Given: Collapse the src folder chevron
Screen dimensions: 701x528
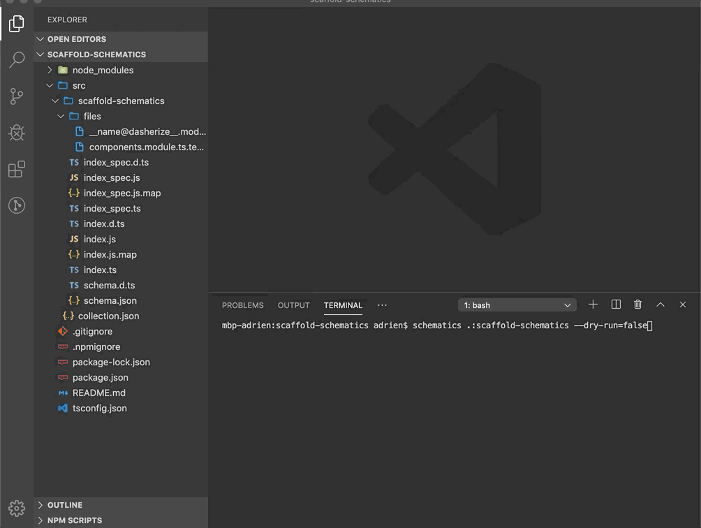Looking at the screenshot, I should click(50, 85).
